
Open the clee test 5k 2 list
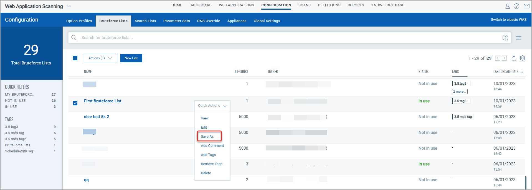pos(97,117)
